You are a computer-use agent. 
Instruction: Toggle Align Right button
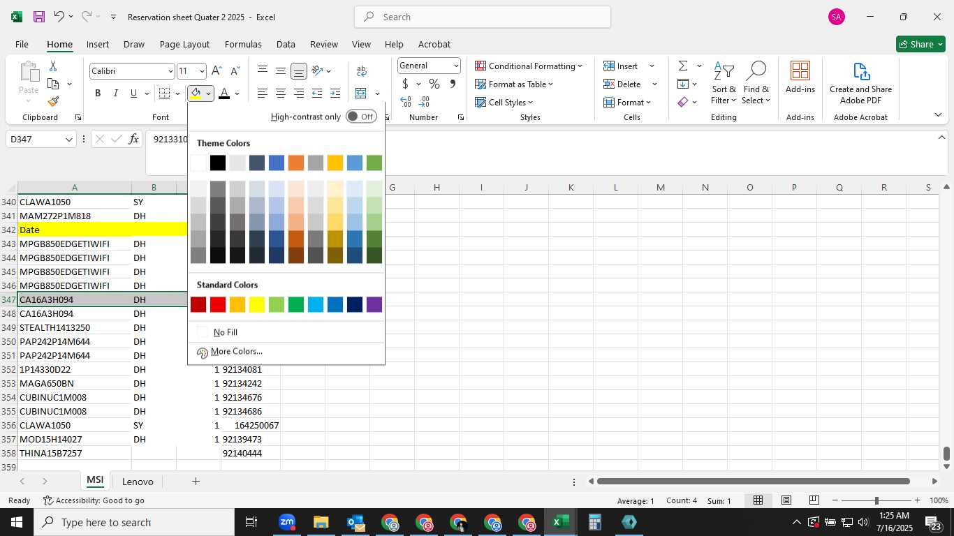tap(299, 94)
